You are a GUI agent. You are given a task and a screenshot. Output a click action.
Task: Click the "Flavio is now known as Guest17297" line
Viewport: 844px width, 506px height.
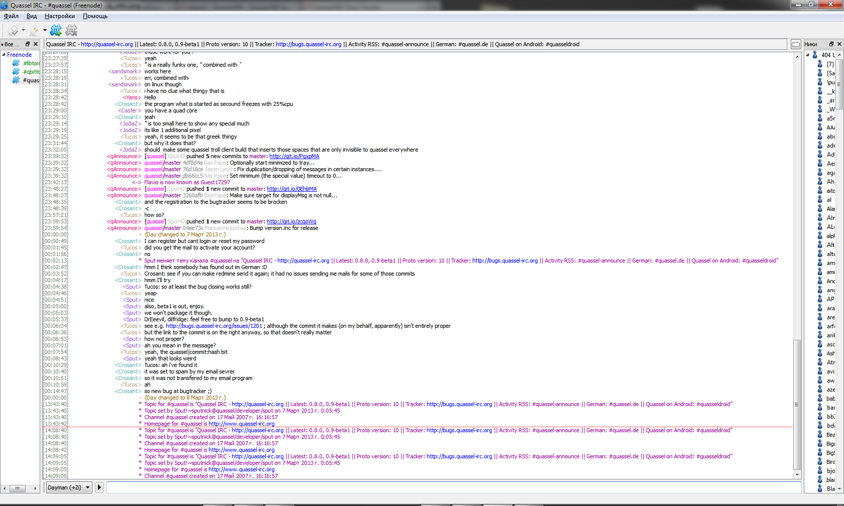click(187, 182)
